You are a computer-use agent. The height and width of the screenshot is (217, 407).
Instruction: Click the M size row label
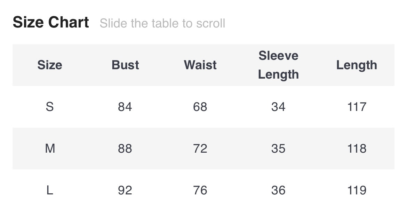[x=50, y=148]
